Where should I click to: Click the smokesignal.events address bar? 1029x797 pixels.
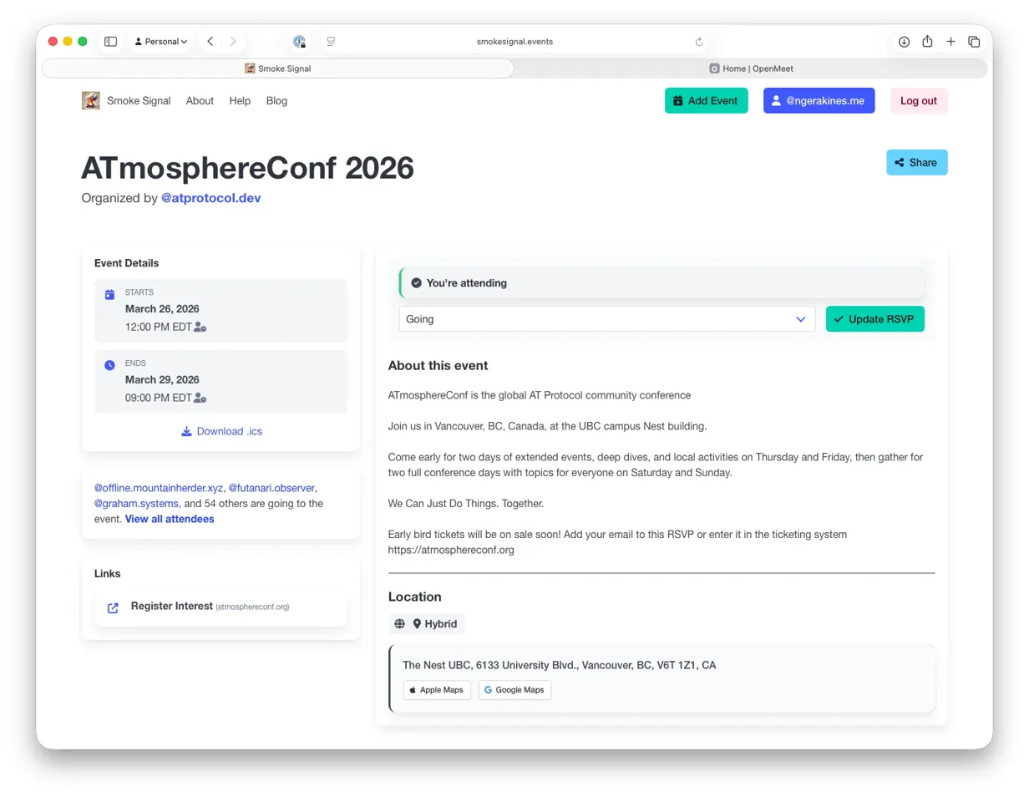click(514, 42)
